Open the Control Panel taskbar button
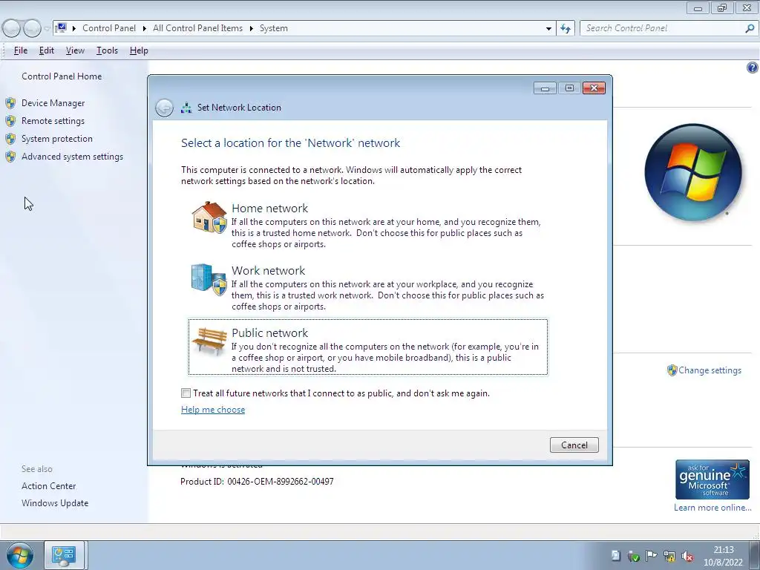760x570 pixels. [65, 555]
